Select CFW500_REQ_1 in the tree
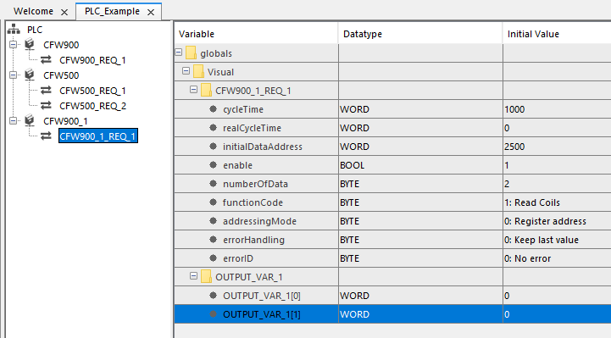Screen dimensions: 611x338 [x=92, y=91]
